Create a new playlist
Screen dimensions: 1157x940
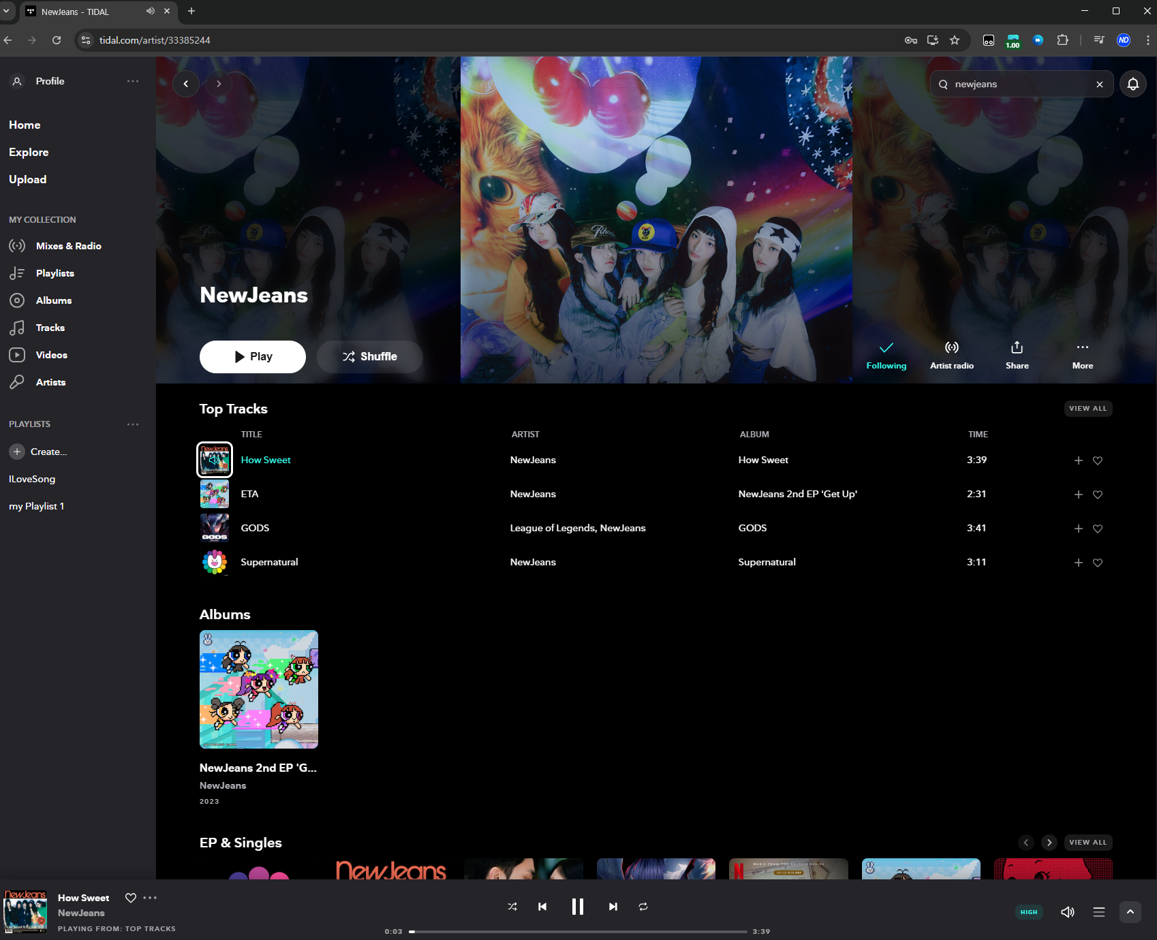coord(38,452)
